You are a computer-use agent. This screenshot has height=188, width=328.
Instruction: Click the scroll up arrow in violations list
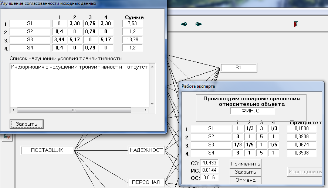152,67
